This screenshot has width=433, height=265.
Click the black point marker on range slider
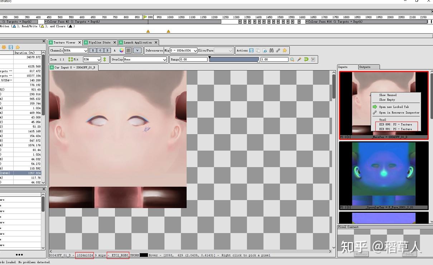tap(210, 57)
